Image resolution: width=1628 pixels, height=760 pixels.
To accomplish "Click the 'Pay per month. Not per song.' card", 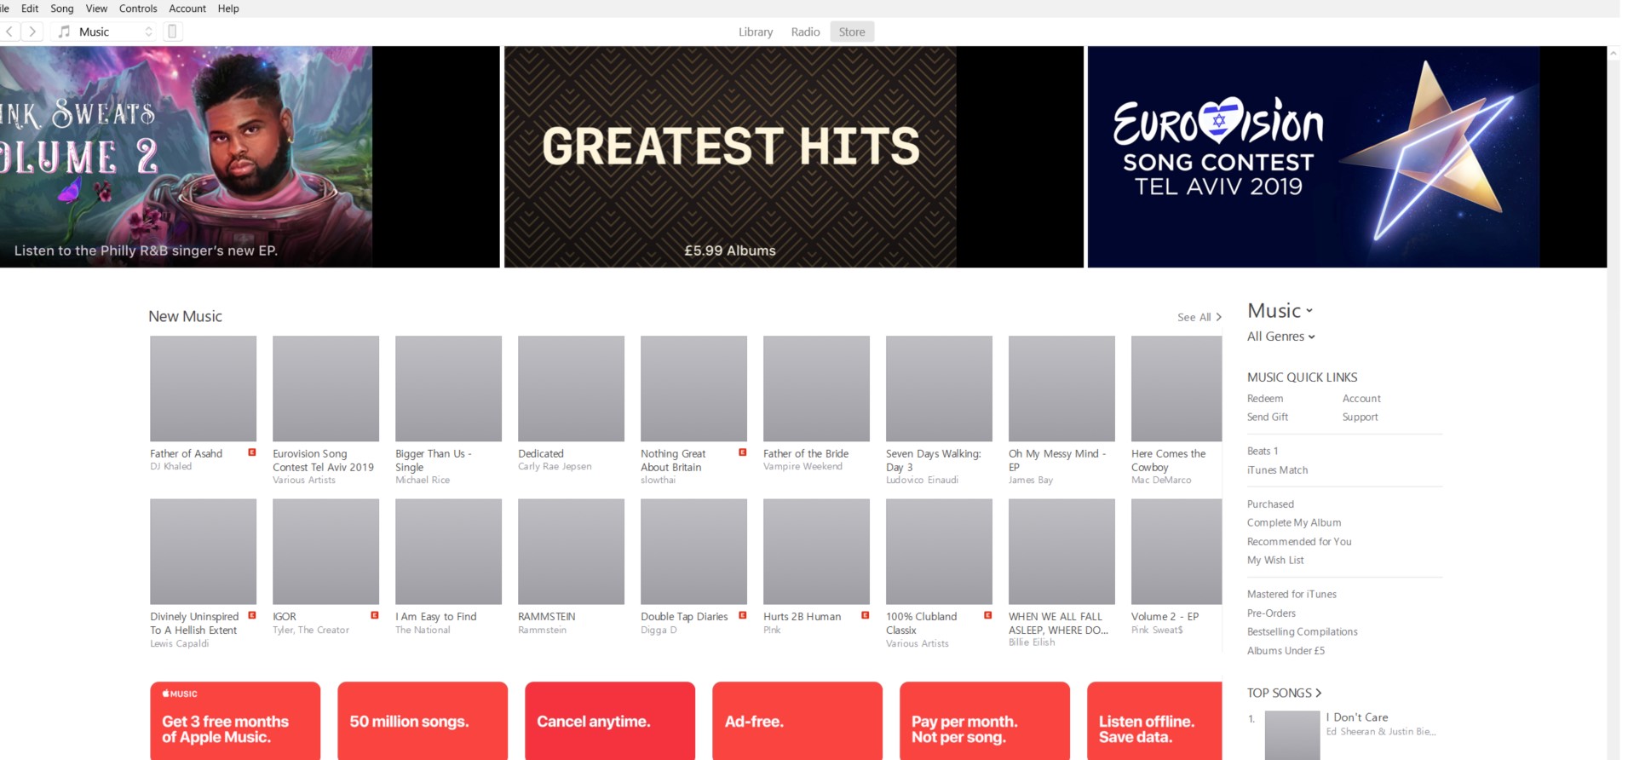I will point(985,721).
